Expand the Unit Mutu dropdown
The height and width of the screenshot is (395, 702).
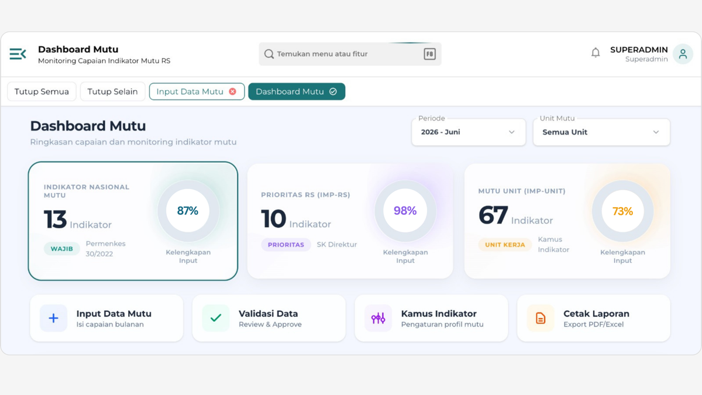pyautogui.click(x=601, y=132)
